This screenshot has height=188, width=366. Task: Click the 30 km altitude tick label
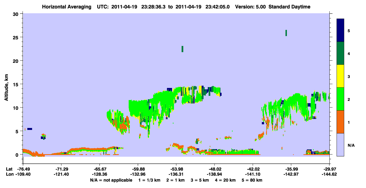tap(15, 14)
